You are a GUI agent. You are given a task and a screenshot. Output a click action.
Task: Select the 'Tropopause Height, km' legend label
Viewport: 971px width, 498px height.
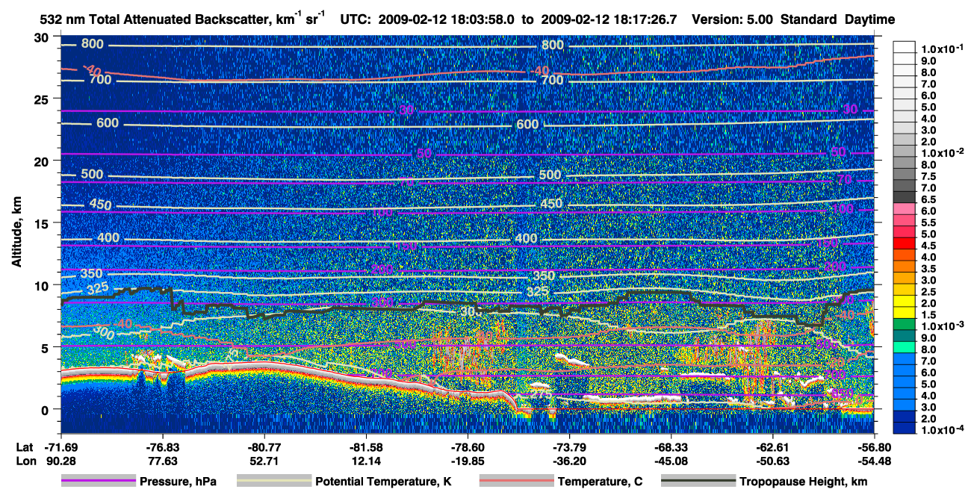803,482
